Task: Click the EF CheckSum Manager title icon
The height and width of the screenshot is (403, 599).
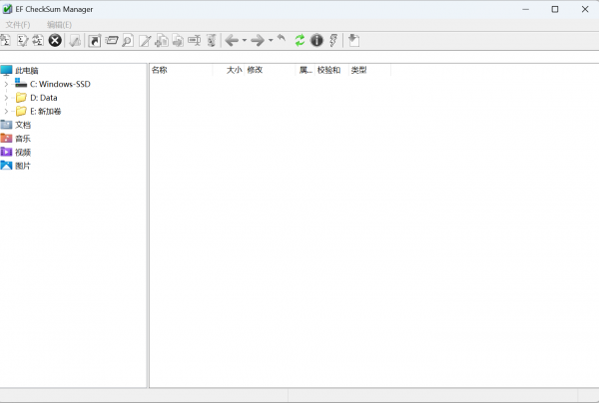Action: (x=7, y=9)
